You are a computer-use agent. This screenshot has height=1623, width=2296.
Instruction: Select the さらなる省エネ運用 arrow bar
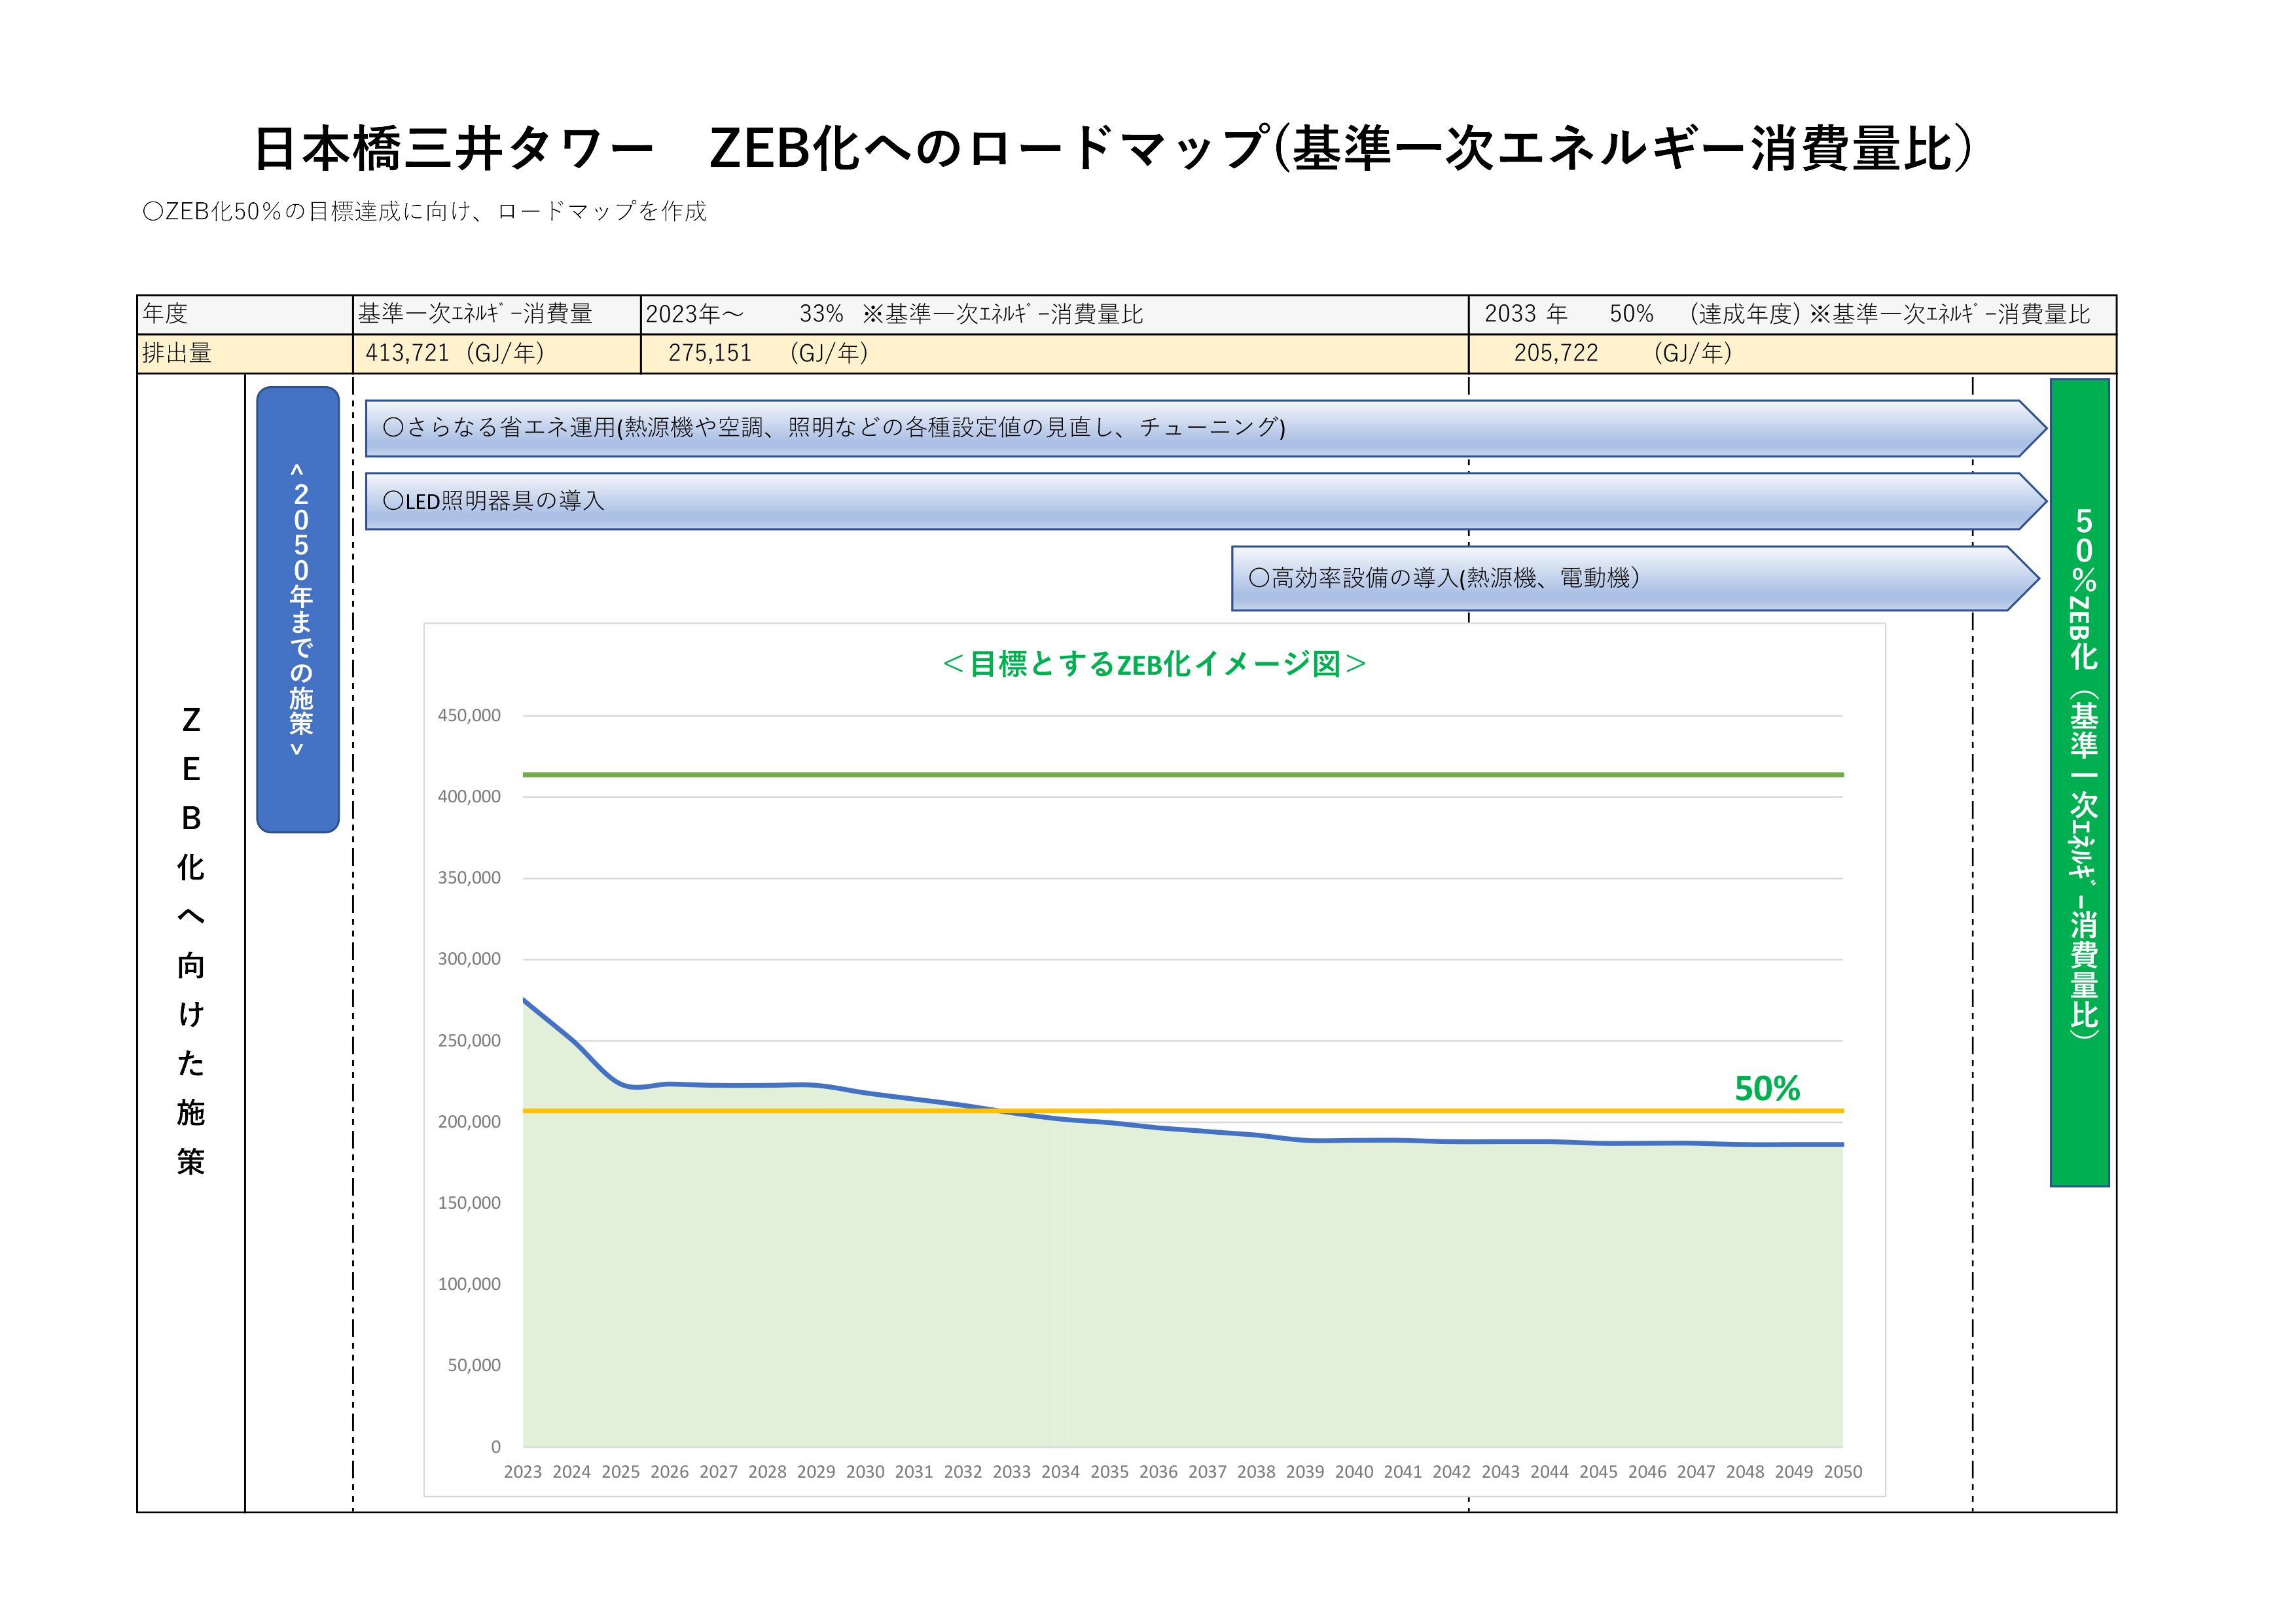[1206, 428]
